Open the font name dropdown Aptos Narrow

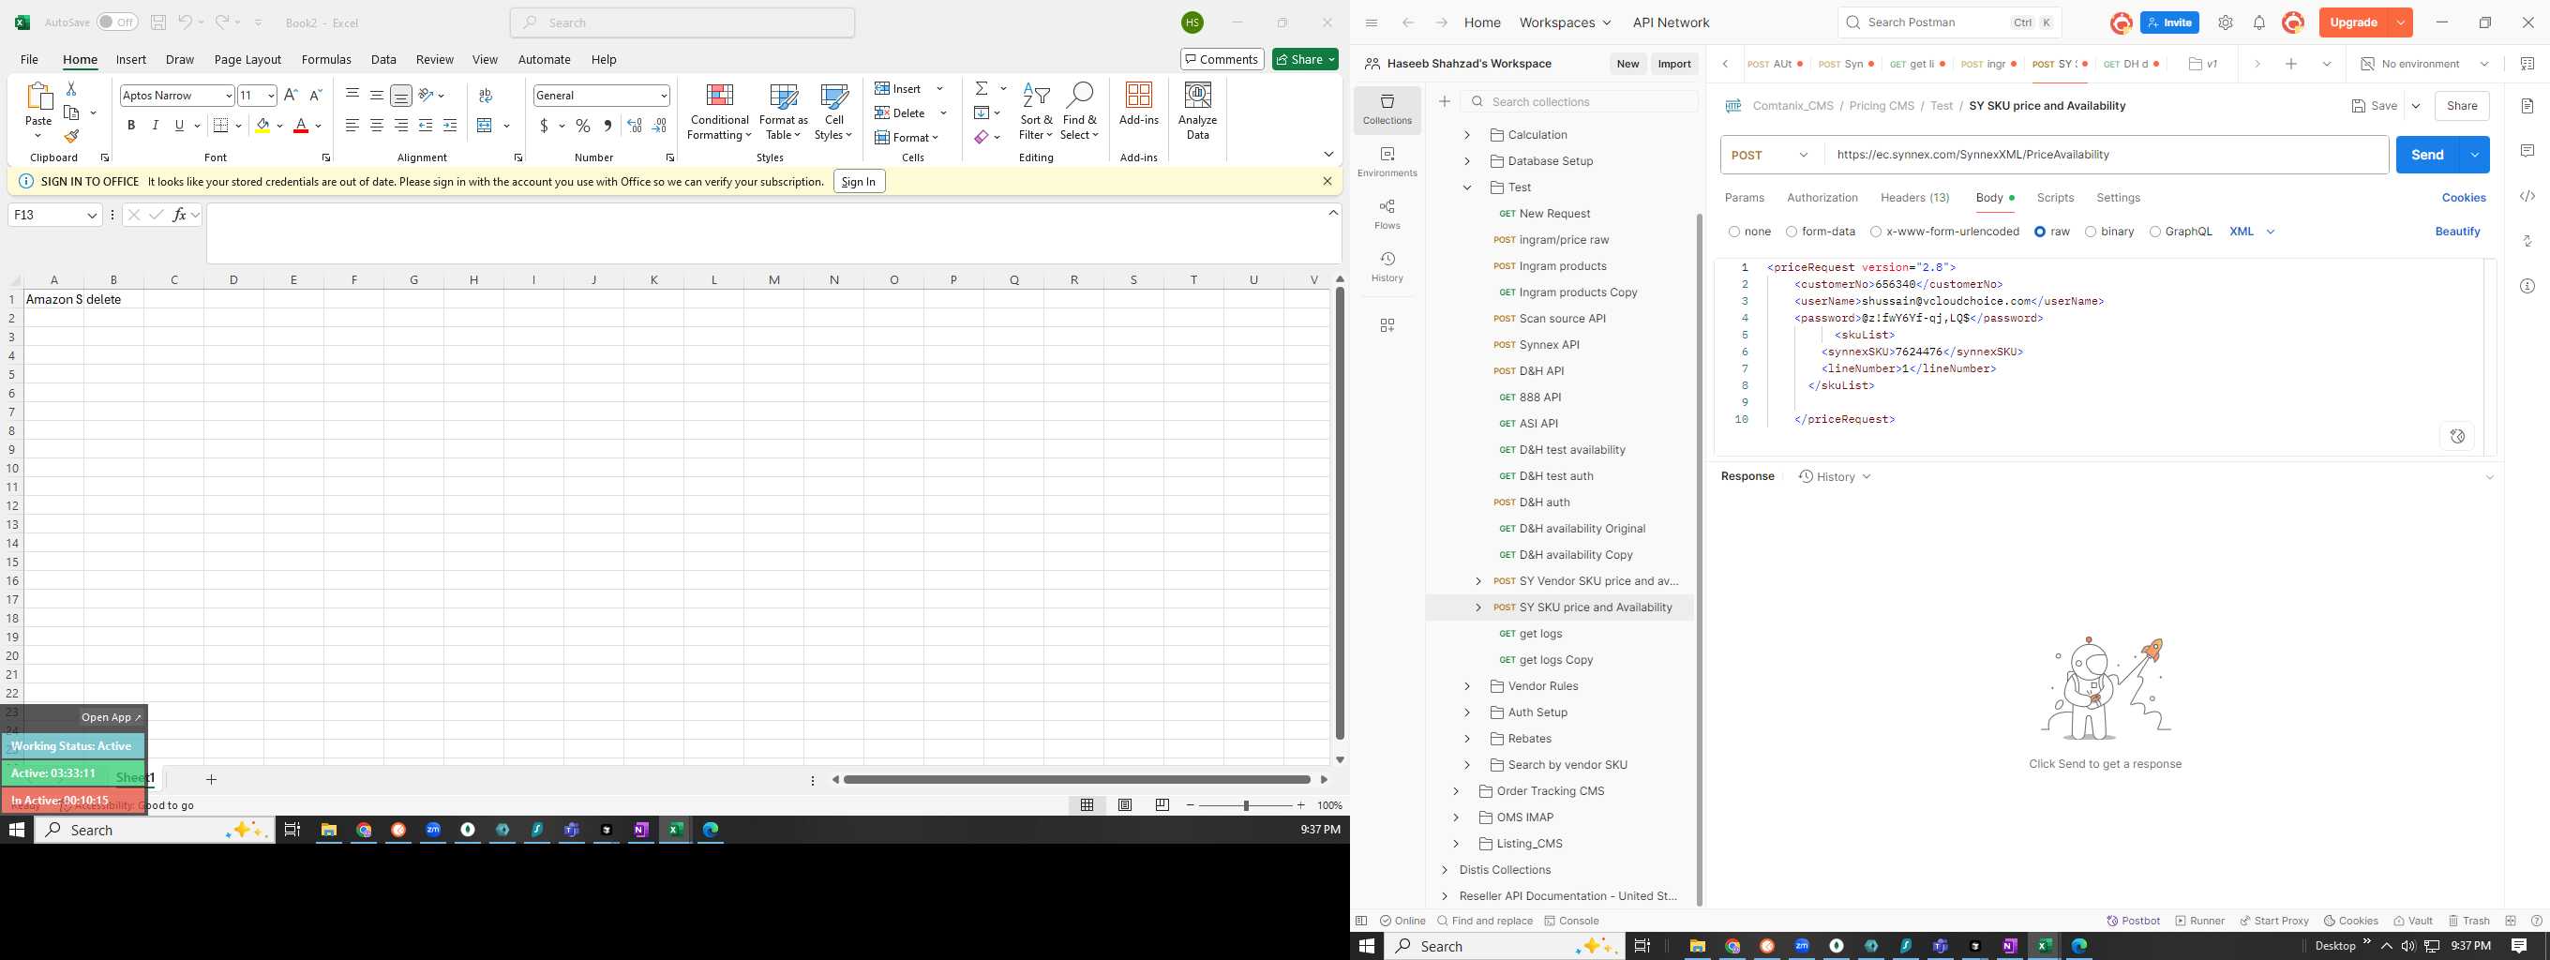[229, 95]
